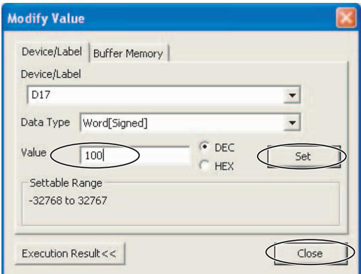Screen dimensions: 361x274
Task: Click the Close button at bottom
Action: point(310,253)
